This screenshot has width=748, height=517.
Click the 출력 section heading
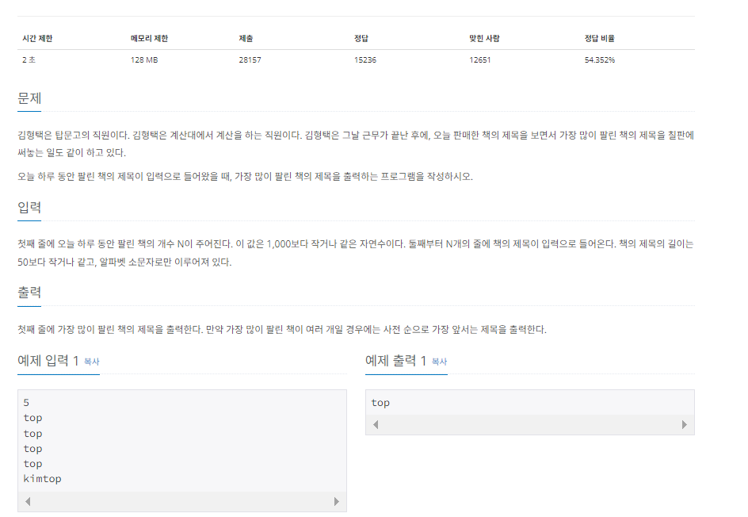[x=29, y=292]
